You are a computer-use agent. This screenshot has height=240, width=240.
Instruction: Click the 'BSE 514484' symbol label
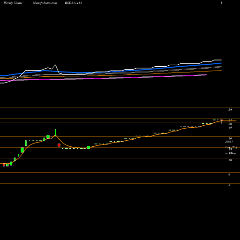(x=73, y=3)
